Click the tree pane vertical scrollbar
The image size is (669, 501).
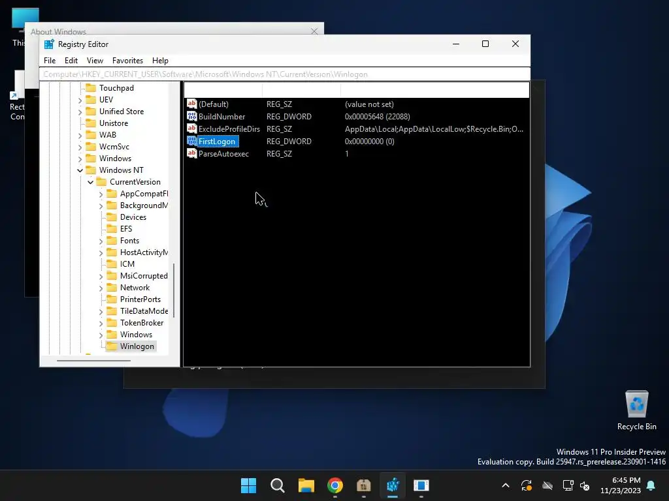174,290
